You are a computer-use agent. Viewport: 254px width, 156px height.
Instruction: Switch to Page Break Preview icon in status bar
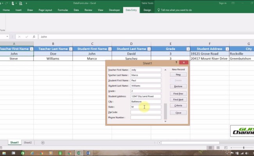(x=225, y=147)
